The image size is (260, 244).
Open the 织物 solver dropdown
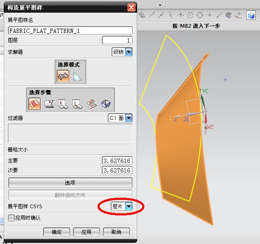coord(129,52)
